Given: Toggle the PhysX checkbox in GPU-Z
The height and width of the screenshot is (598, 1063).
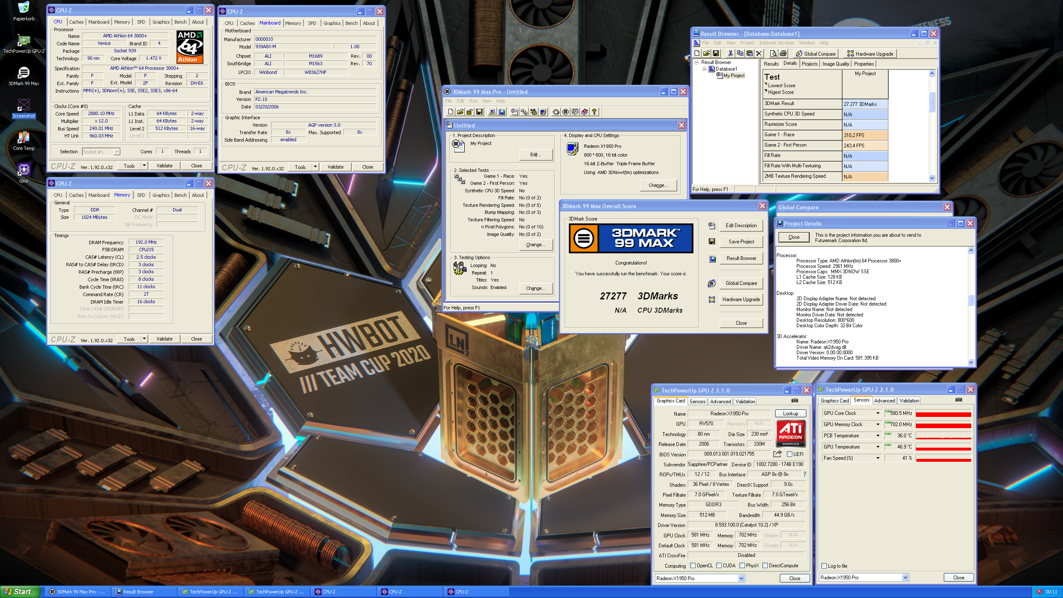Looking at the screenshot, I should pos(742,566).
